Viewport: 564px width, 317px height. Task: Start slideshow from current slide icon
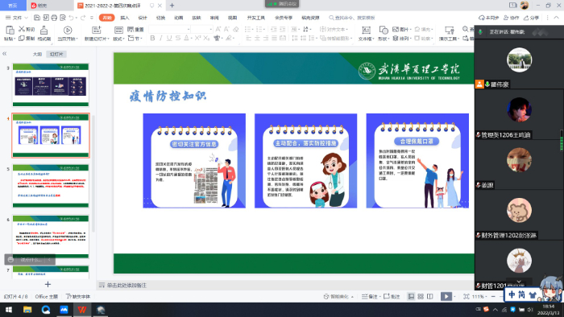(x=67, y=30)
